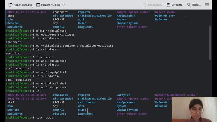This screenshot has width=217, height=122.
Task: Click 'Шаблоны' in the top listing
Action: pyautogui.click(x=161, y=19)
